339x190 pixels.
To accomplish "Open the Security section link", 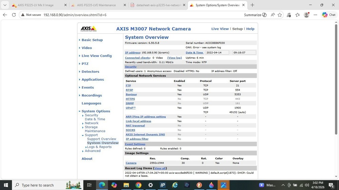I will point(131,67).
